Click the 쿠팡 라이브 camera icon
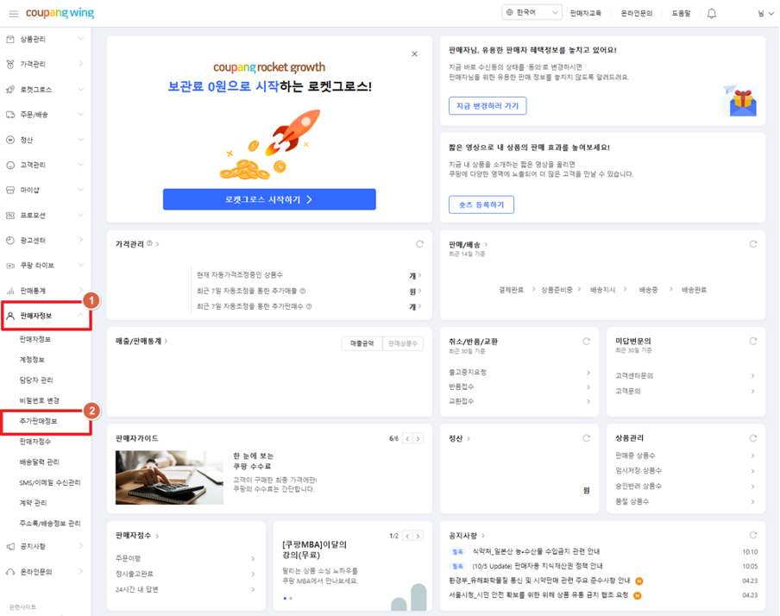Viewport: 780px width, 616px height. coord(10,266)
